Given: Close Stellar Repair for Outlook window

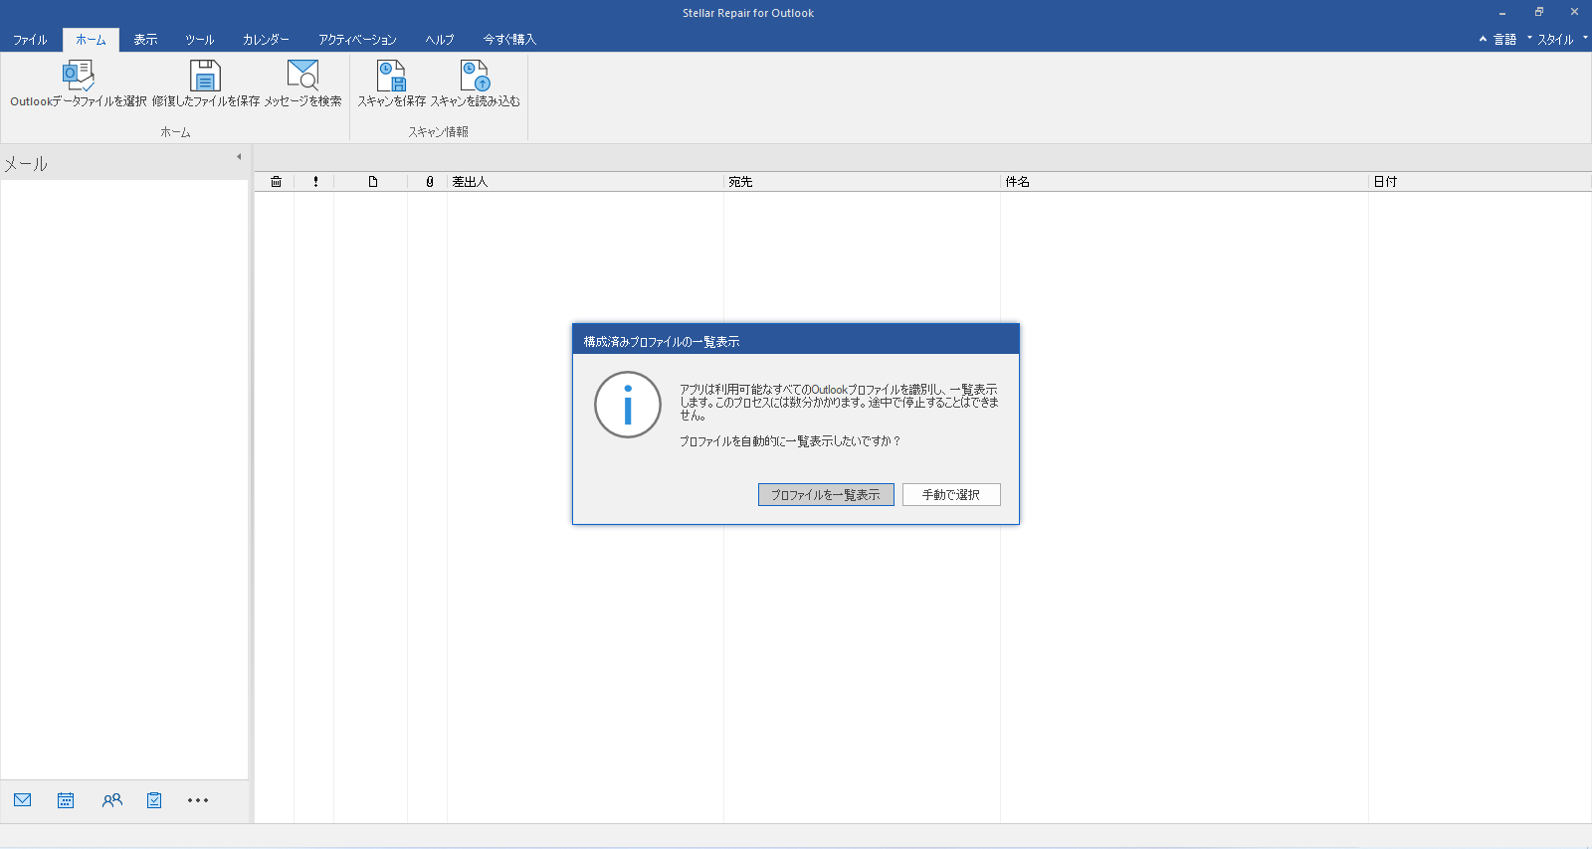Looking at the screenshot, I should 1574,13.
